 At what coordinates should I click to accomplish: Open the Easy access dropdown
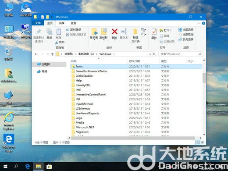144,35
